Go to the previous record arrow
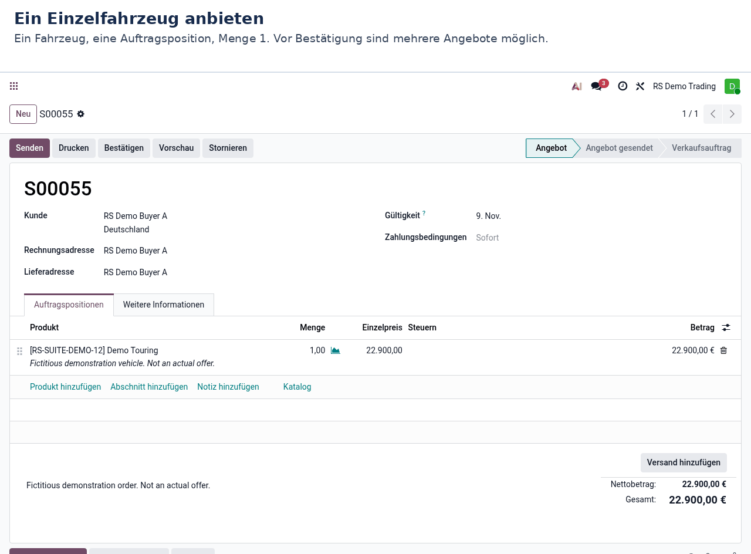 pyautogui.click(x=713, y=114)
